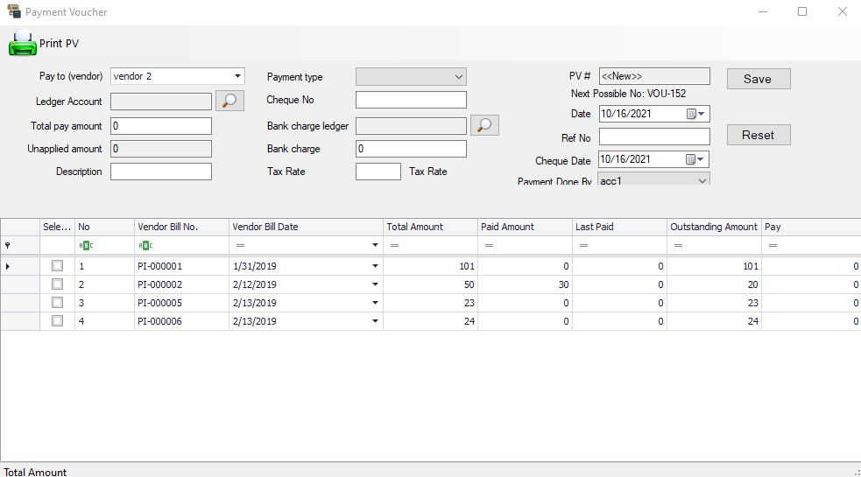861x477 pixels.
Task: Open date dropdown for 1/31/2019 row
Action: point(375,266)
